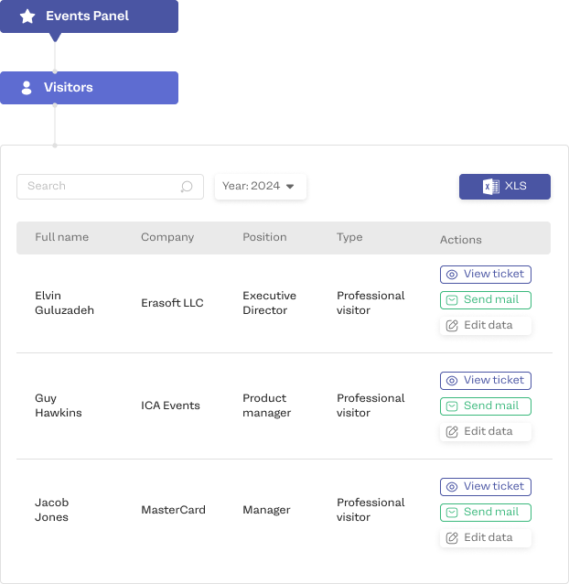Focus the Search input field
This screenshot has height=584, width=569.
[x=99, y=187]
